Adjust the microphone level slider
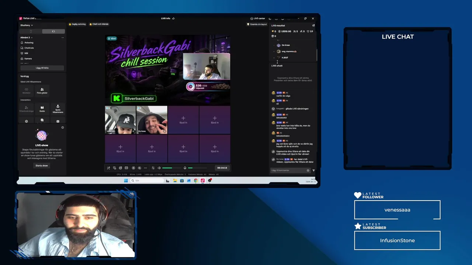The height and width of the screenshot is (265, 472). click(x=197, y=168)
